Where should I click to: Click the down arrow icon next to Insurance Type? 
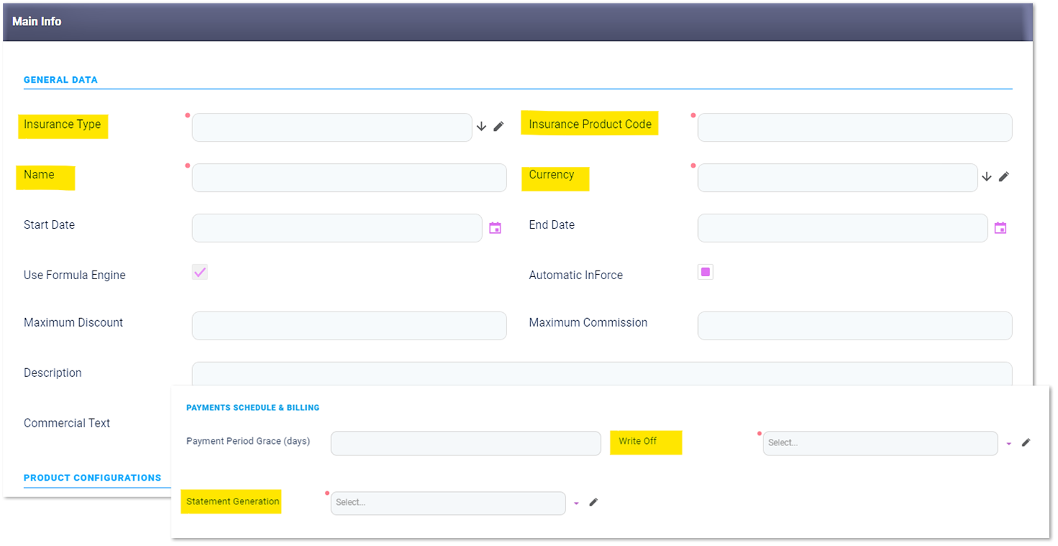pyautogui.click(x=481, y=127)
